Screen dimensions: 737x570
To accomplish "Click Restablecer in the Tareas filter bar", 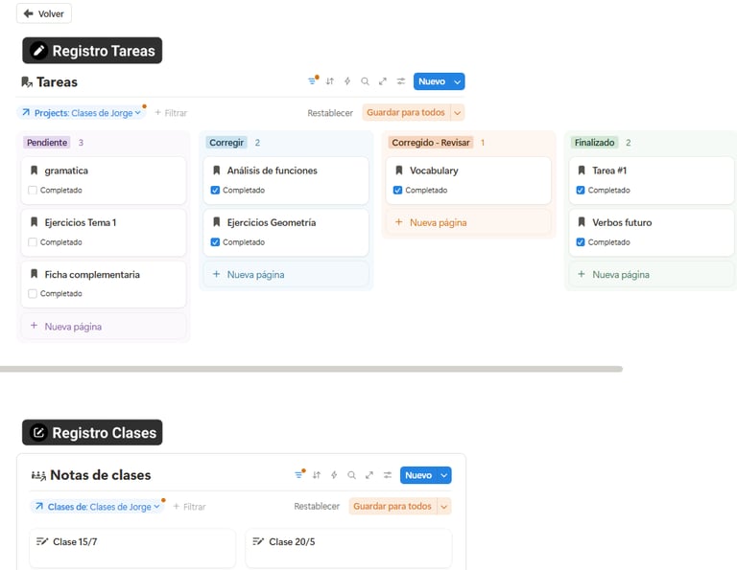I will (330, 113).
